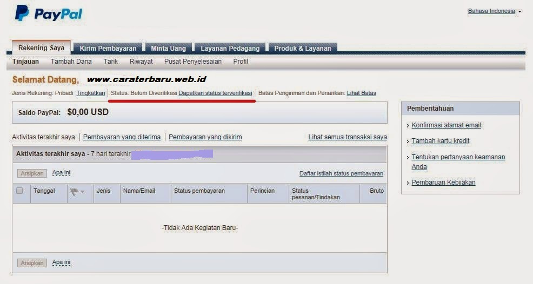Viewport: 533px width, 284px height.
Task: Click the Tingkatkan account link
Action: click(x=91, y=93)
